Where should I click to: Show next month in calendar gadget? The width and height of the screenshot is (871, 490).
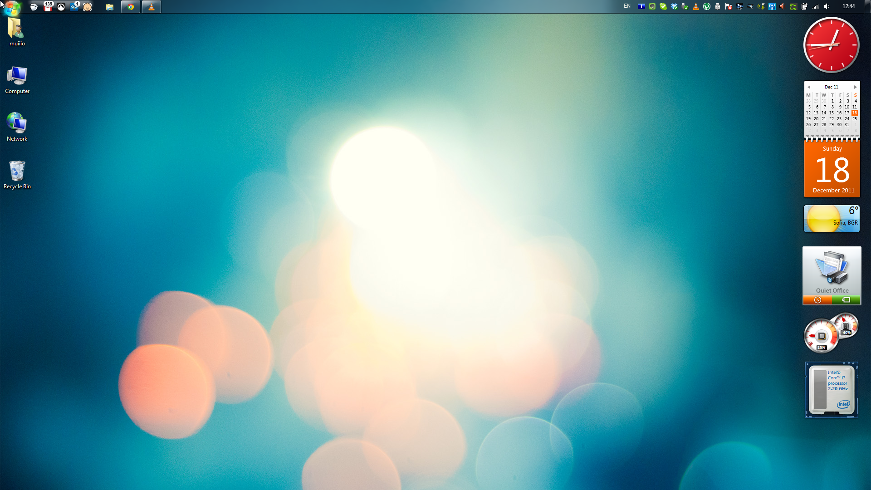856,87
